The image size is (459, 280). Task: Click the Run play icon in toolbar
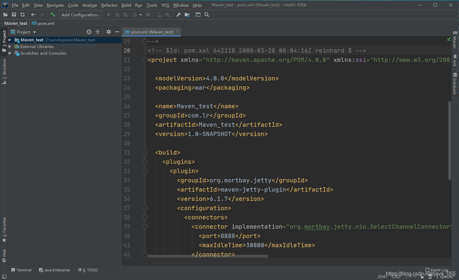pos(109,15)
